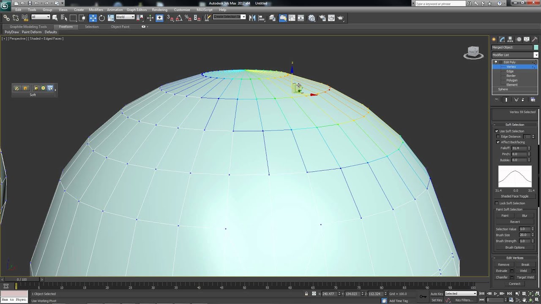The width and height of the screenshot is (541, 304).
Task: Click the Paint soft selection button
Action: (x=505, y=216)
